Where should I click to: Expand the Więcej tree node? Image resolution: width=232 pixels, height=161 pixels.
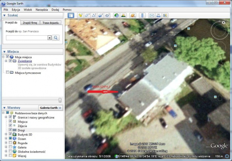[x=6, y=155]
